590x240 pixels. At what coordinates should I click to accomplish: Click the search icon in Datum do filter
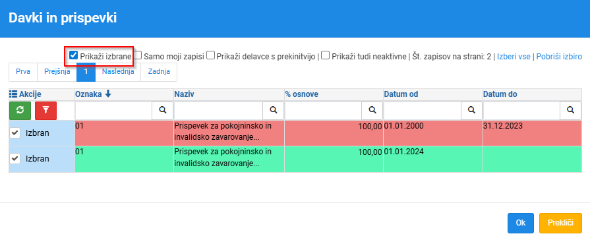point(571,110)
